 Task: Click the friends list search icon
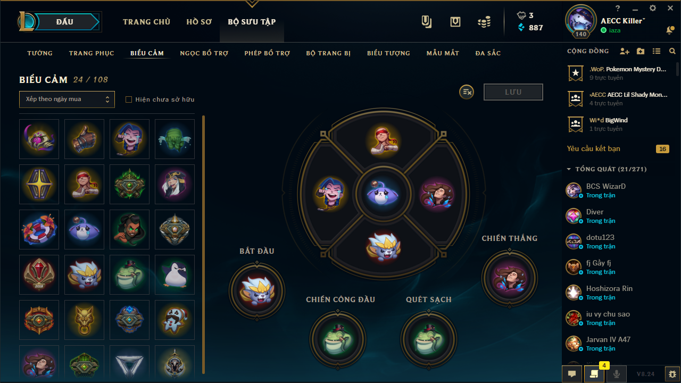click(x=672, y=52)
